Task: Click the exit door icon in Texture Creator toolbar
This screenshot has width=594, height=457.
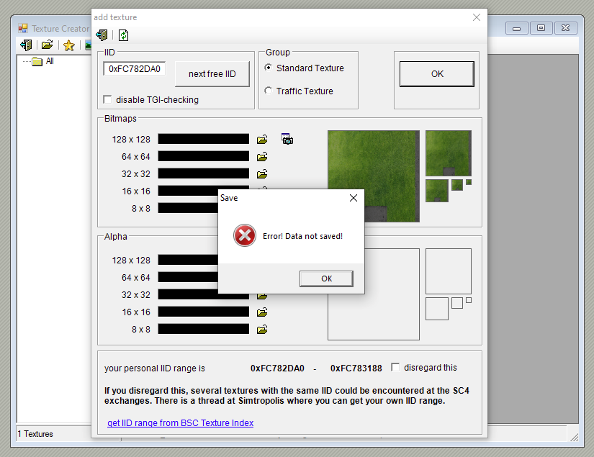Action: point(26,45)
